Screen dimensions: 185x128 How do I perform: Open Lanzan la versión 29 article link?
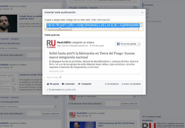[31, 75]
